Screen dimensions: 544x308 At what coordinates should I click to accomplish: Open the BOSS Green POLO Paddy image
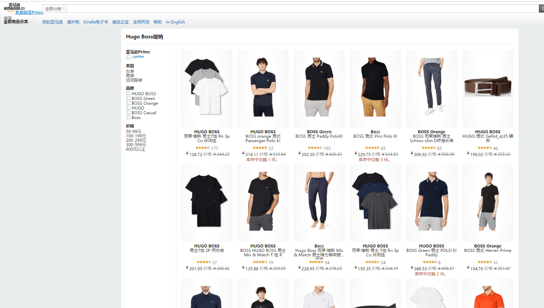coord(432,203)
